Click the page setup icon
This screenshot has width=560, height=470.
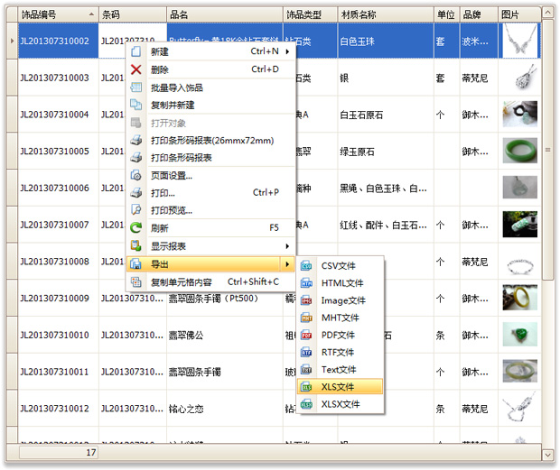point(136,175)
